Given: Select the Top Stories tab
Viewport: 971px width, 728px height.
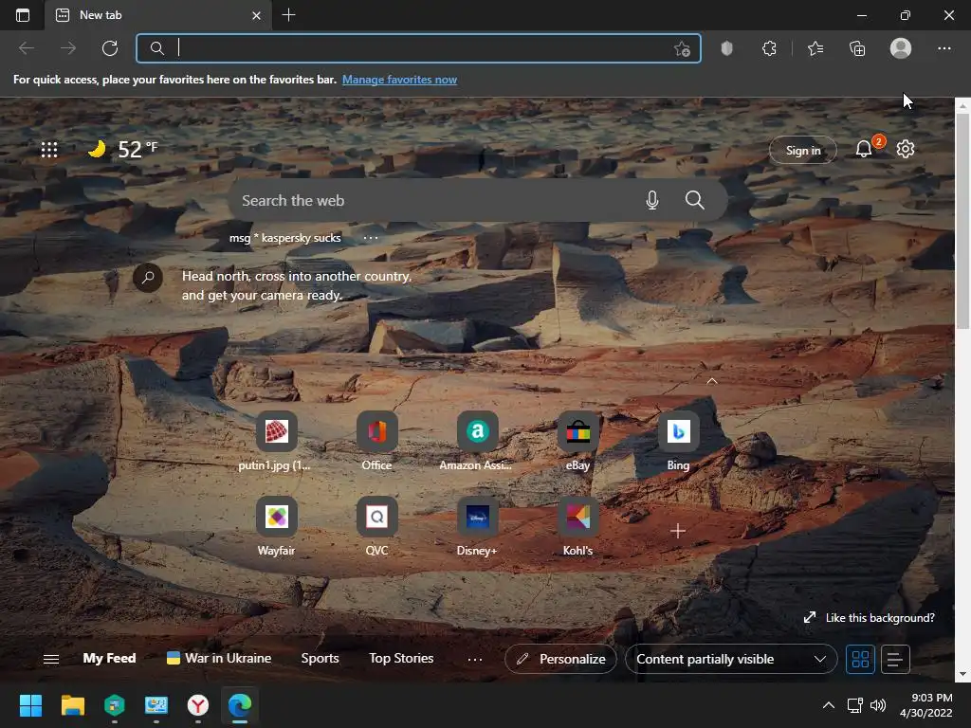Looking at the screenshot, I should tap(401, 659).
